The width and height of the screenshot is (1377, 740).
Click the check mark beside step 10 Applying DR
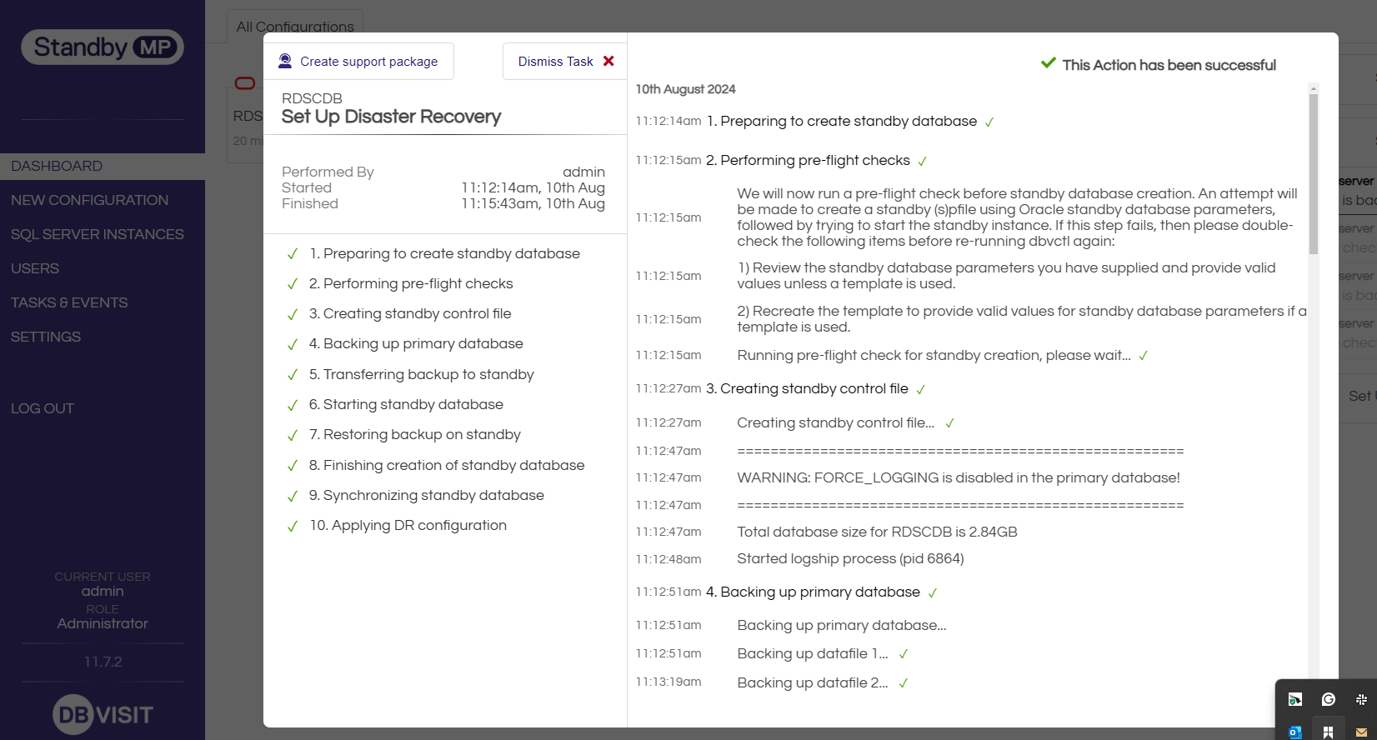click(293, 526)
